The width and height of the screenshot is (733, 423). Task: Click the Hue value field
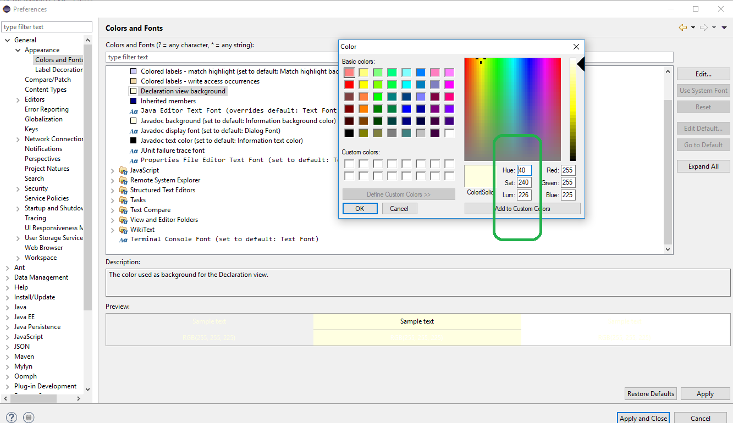coord(524,170)
